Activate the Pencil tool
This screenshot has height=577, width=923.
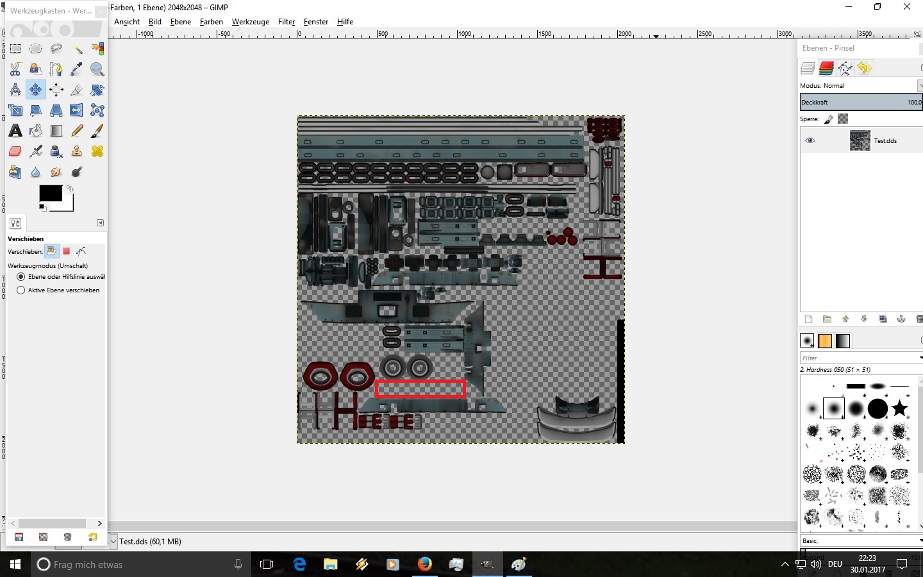(77, 131)
